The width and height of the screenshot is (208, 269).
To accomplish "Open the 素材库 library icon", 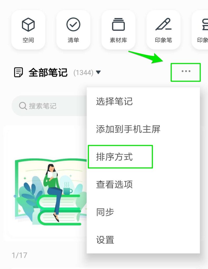I will click(x=118, y=24).
